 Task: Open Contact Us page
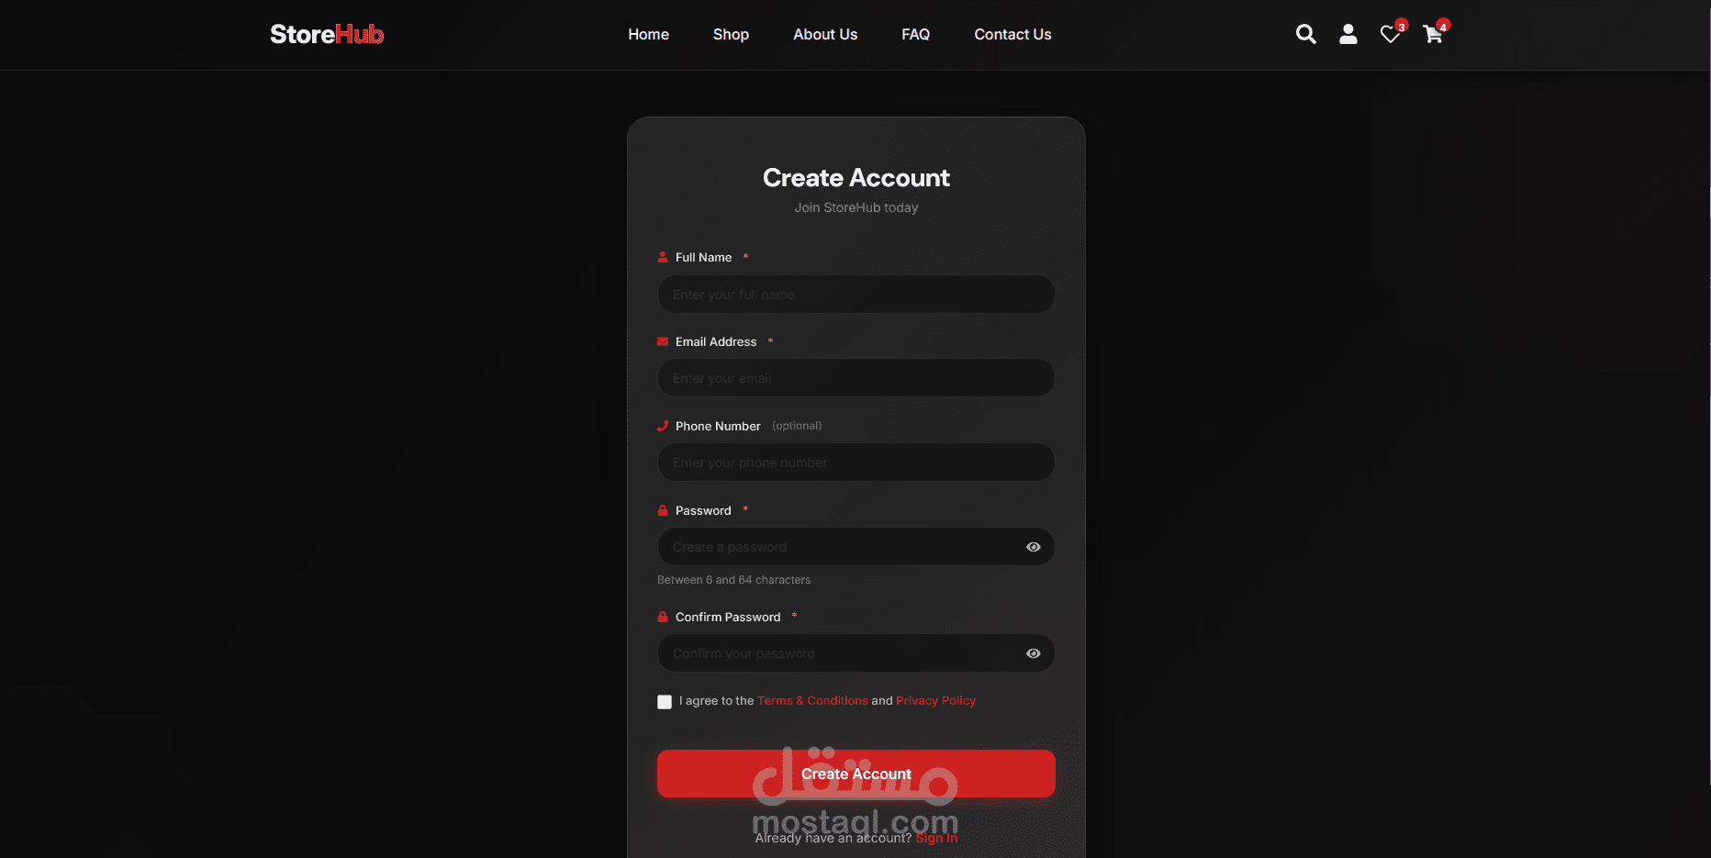[x=1012, y=34]
